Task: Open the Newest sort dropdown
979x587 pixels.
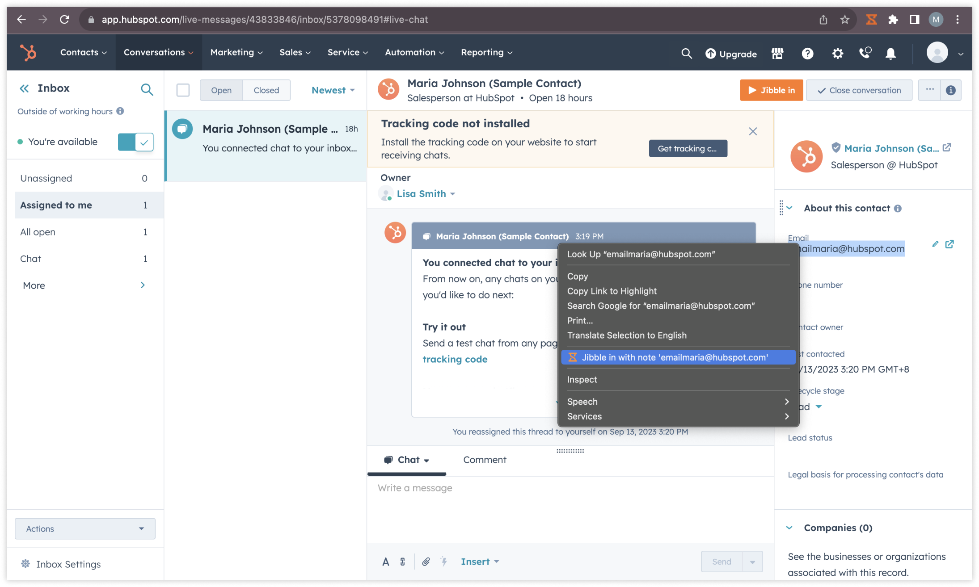Action: tap(333, 90)
